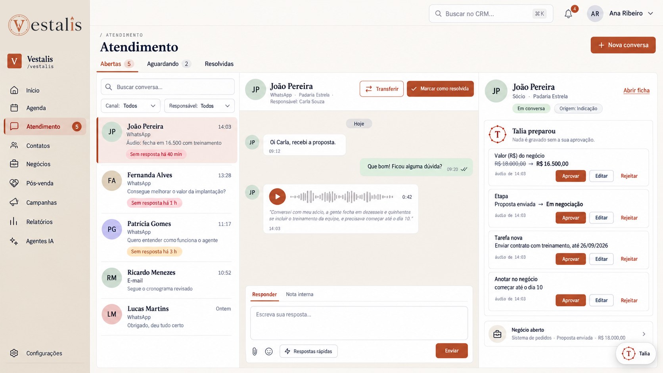The width and height of the screenshot is (663, 373).
Task: Open the Abrir ficha link
Action: (x=636, y=90)
